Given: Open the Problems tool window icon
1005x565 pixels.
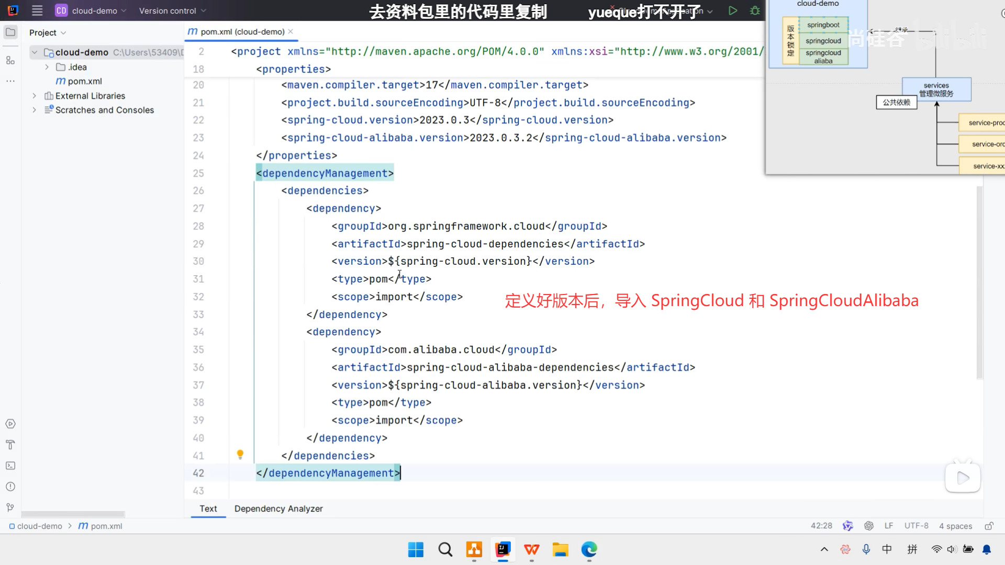Looking at the screenshot, I should pos(10,487).
